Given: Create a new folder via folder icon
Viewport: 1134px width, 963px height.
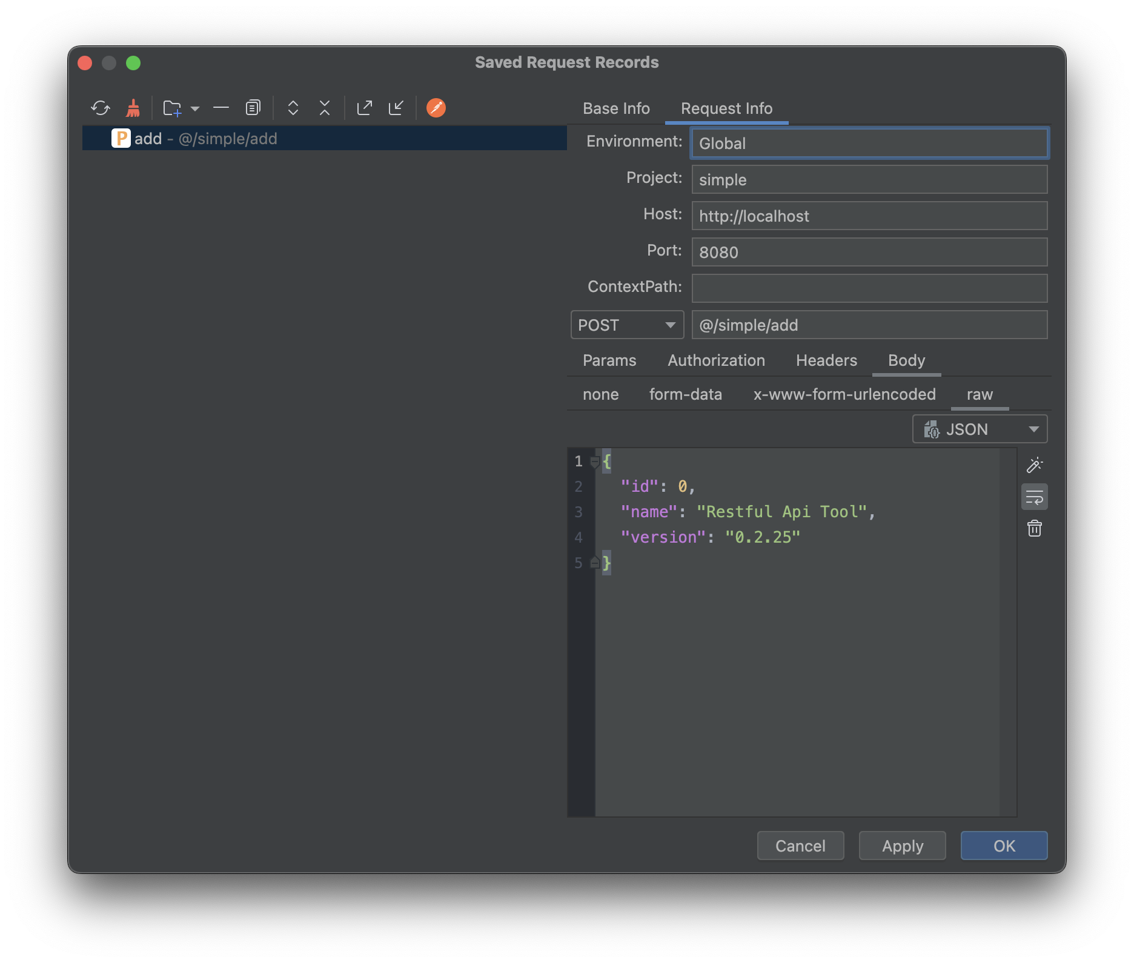Looking at the screenshot, I should pos(171,108).
